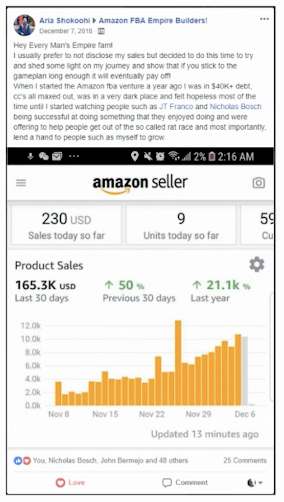Click the JT Franco mention link
The image size is (284, 502).
[176, 107]
